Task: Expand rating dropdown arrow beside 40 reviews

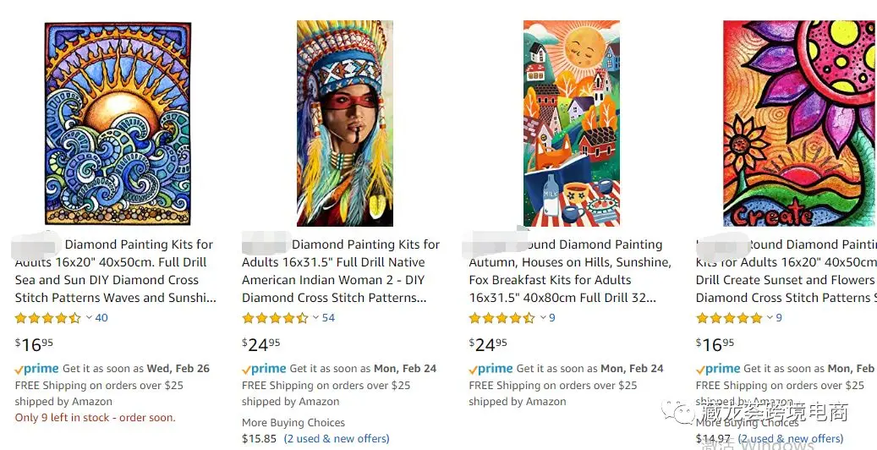Action: (89, 318)
